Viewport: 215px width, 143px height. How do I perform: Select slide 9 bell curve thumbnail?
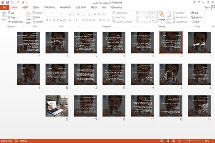click(x=171, y=74)
